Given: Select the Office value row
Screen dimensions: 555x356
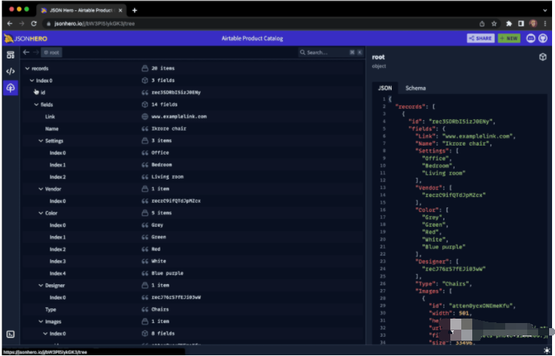Looking at the screenshot, I should (x=193, y=152).
